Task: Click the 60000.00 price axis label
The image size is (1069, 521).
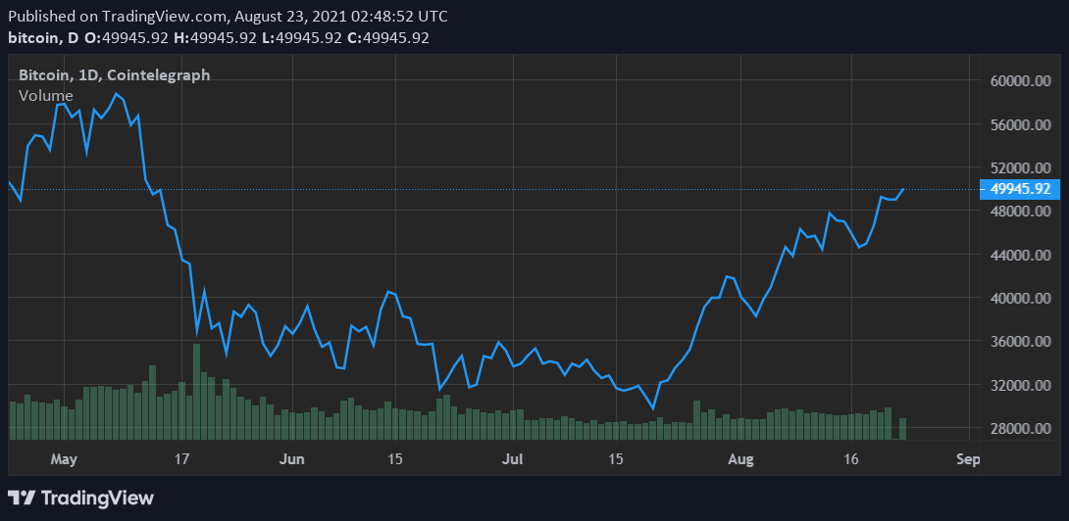Action: point(1021,81)
